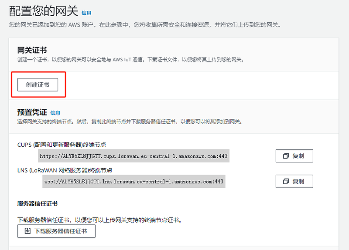Click copy icon for CUPS endpoint
This screenshot has width=349, height=250.
(x=286, y=156)
